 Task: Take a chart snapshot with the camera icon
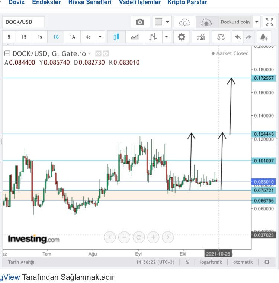(140, 22)
